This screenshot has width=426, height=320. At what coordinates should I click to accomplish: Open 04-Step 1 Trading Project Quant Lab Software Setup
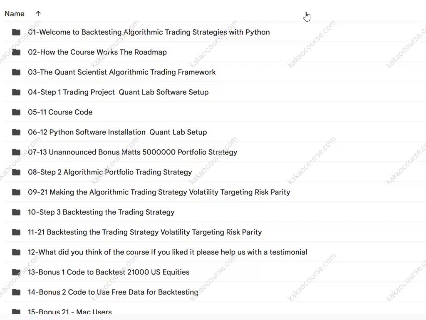[118, 92]
